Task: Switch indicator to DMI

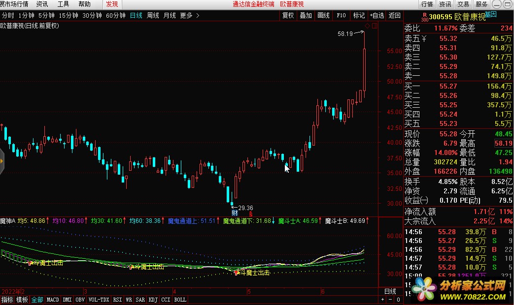Action: coord(67,300)
